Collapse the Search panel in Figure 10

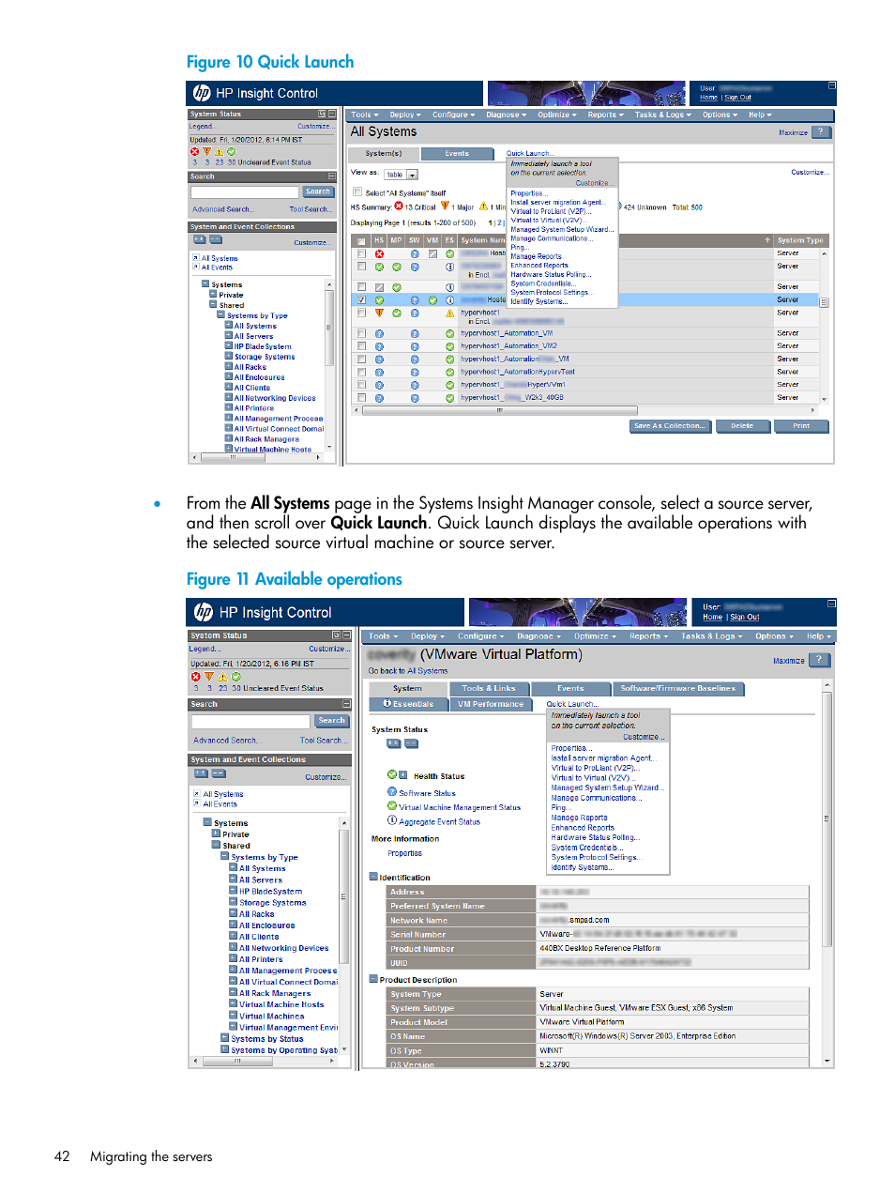click(x=331, y=176)
